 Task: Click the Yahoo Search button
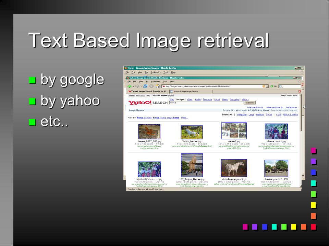pos(250,103)
